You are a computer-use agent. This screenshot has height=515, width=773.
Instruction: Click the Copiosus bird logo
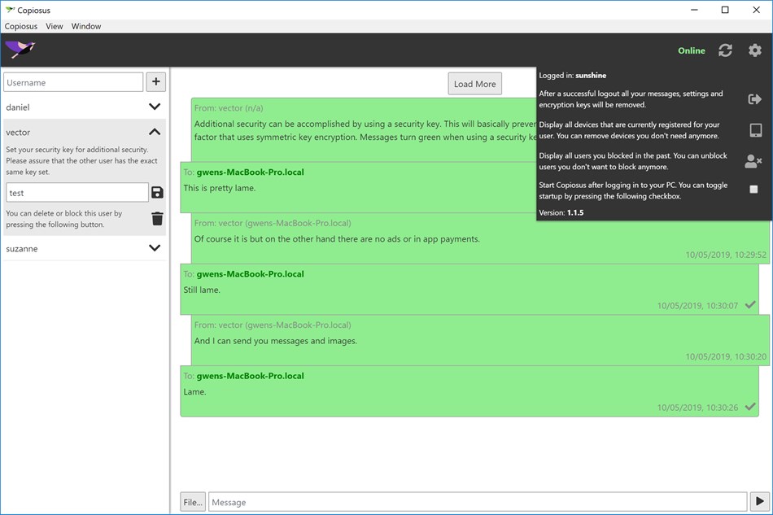20,50
